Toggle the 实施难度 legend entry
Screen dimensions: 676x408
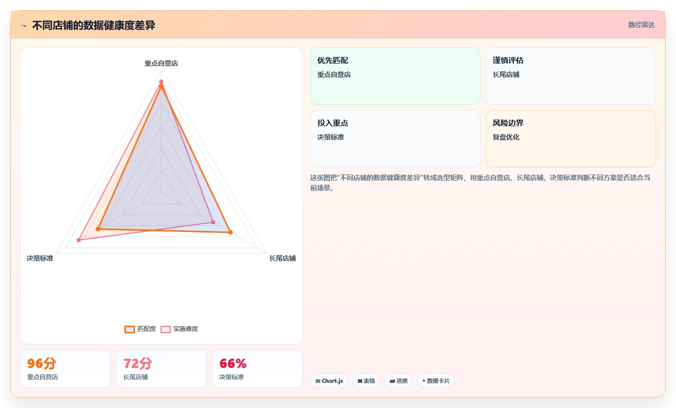click(179, 329)
